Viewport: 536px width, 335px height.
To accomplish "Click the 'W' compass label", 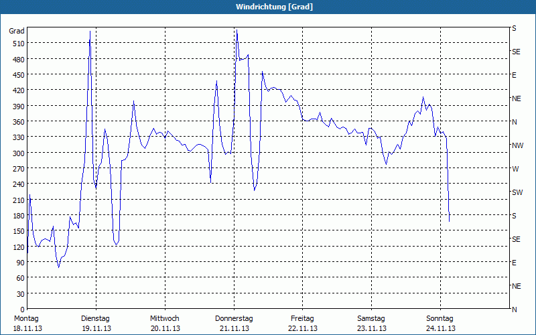I will tap(515, 170).
